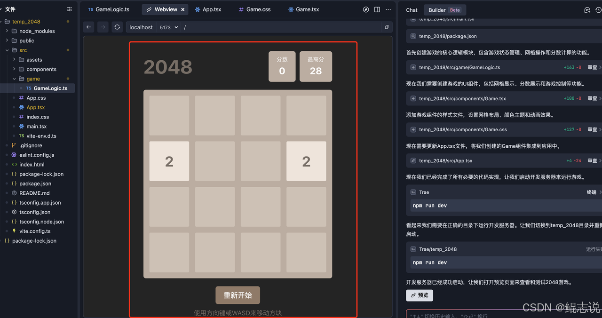
Task: Review Game.css changes via 审查
Action: [592, 129]
